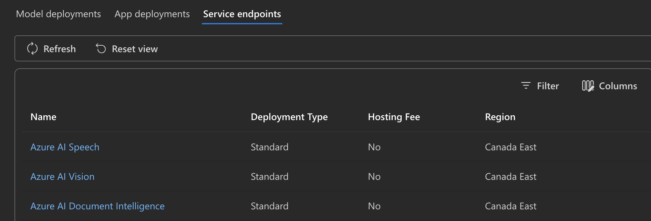
Task: Click the Reset view undo arrow icon
Action: pyautogui.click(x=101, y=49)
